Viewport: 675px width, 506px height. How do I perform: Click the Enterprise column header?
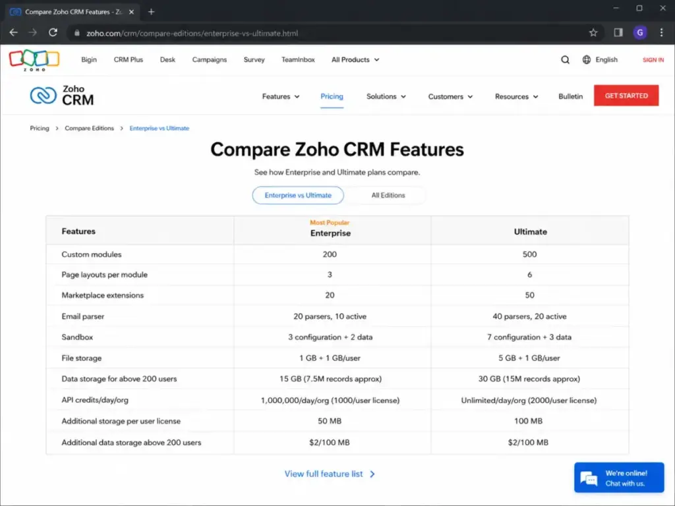click(x=330, y=233)
